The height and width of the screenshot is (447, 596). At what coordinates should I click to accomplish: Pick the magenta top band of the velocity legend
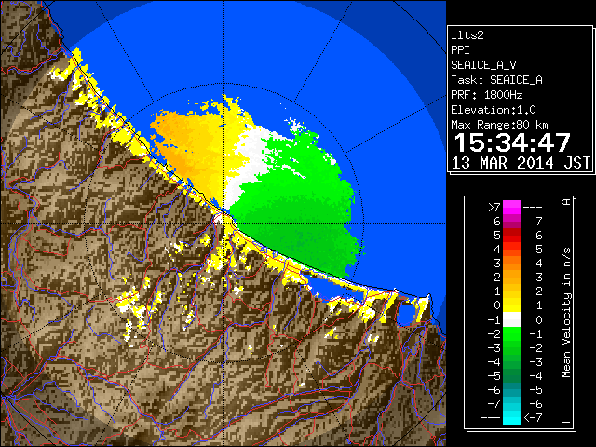tap(512, 207)
